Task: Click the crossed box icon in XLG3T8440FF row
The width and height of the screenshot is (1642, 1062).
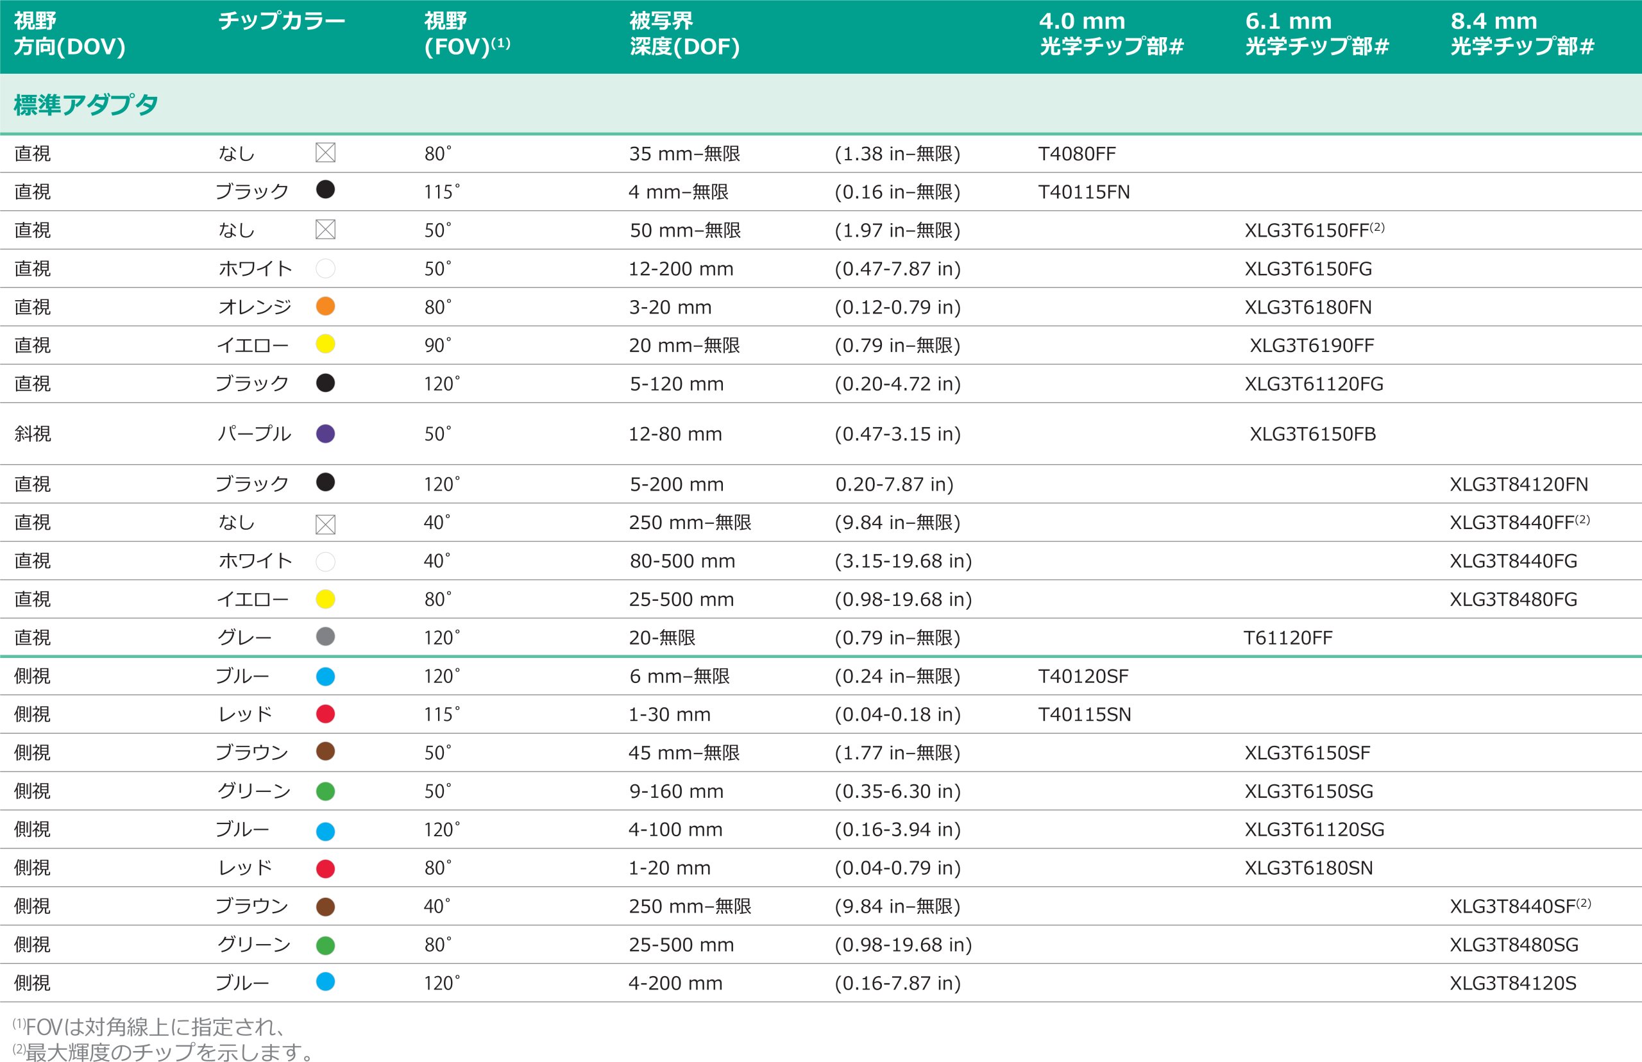Action: point(325,525)
